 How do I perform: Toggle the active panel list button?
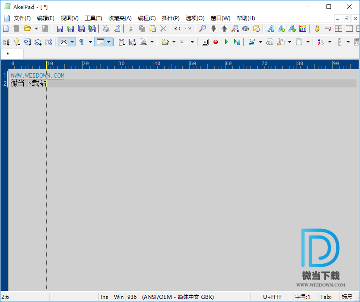[100, 42]
